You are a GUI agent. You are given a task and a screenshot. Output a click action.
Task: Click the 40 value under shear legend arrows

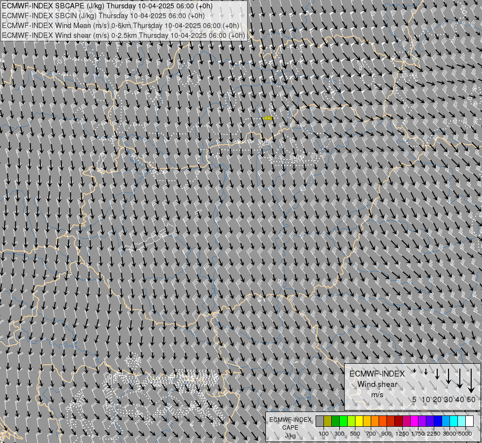coord(459,399)
